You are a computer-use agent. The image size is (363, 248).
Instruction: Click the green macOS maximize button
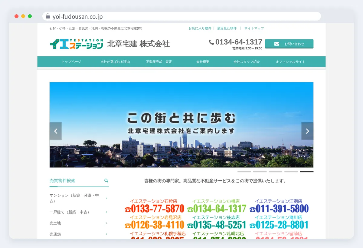[30, 16]
